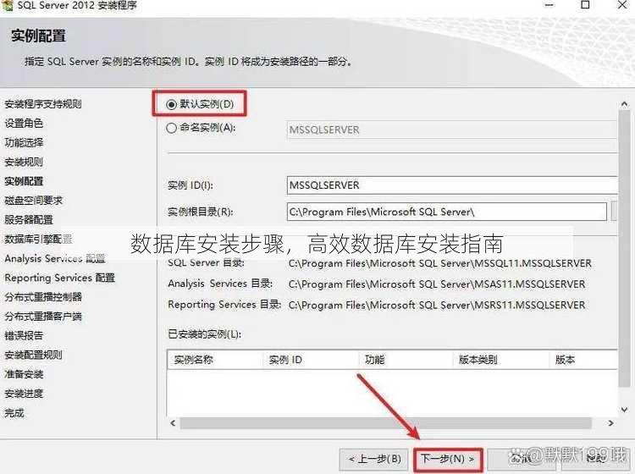Select 设置角色 step in sidebar
635x474 pixels.
click(24, 123)
